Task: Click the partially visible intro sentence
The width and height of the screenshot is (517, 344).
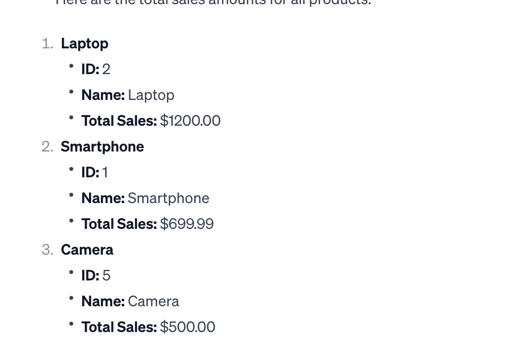Action: (x=213, y=3)
